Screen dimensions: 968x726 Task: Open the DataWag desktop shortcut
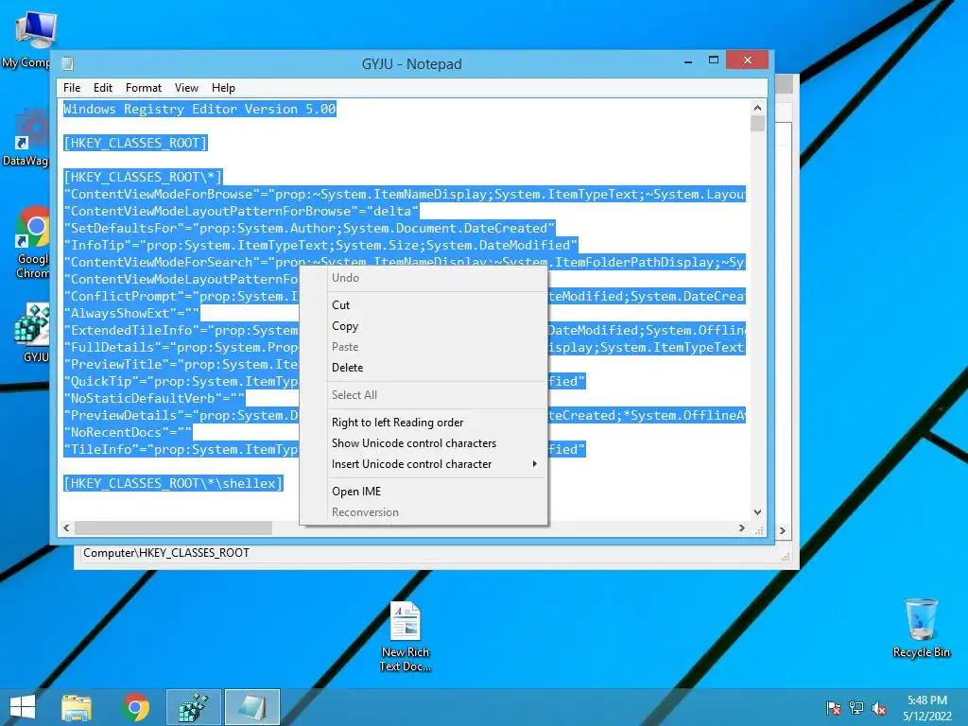click(x=26, y=137)
